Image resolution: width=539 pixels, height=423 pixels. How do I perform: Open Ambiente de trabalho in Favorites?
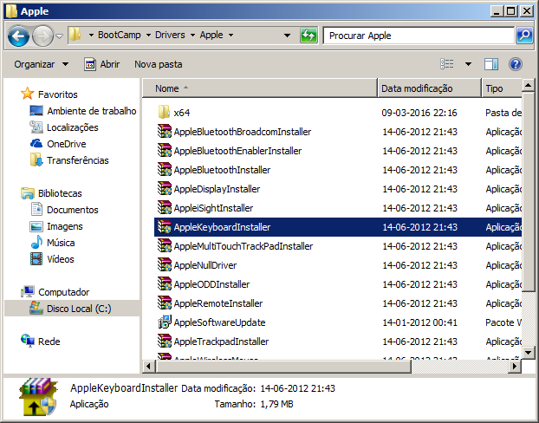(x=83, y=111)
